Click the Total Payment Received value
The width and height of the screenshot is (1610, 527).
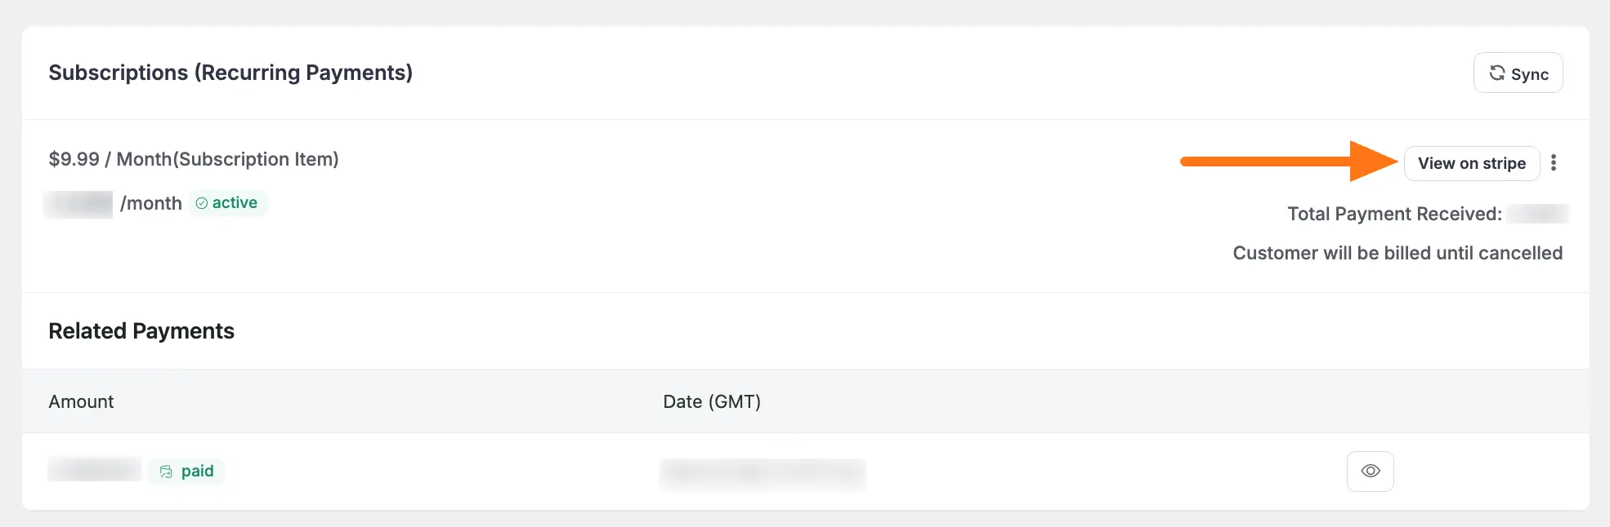tap(1540, 213)
